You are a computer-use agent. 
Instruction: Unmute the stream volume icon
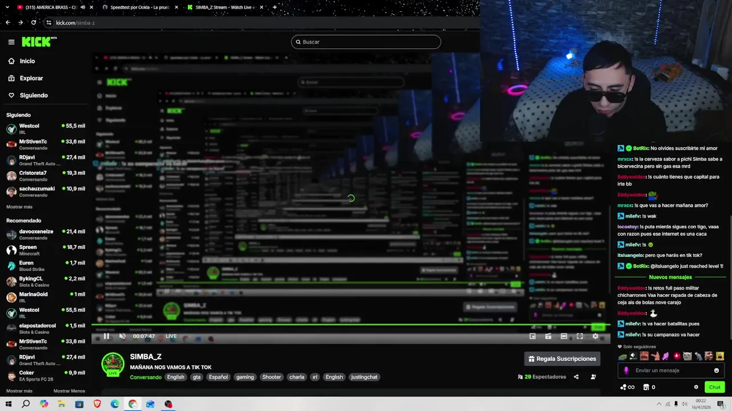point(122,336)
